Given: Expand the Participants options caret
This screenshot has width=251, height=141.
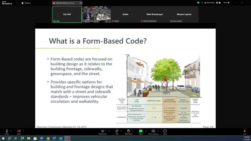Looking at the screenshot, I should pos(109,131).
